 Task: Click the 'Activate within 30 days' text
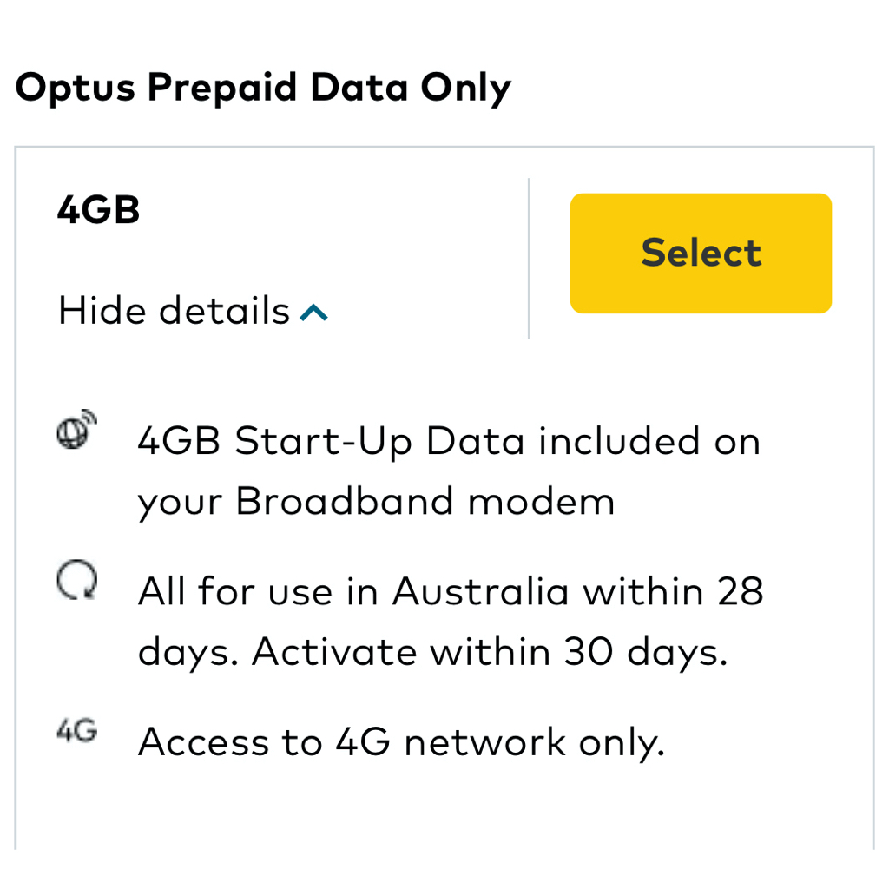490,653
